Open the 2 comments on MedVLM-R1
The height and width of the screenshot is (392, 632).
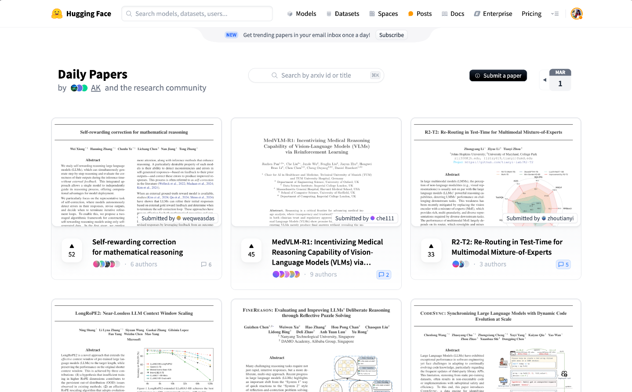click(x=384, y=275)
